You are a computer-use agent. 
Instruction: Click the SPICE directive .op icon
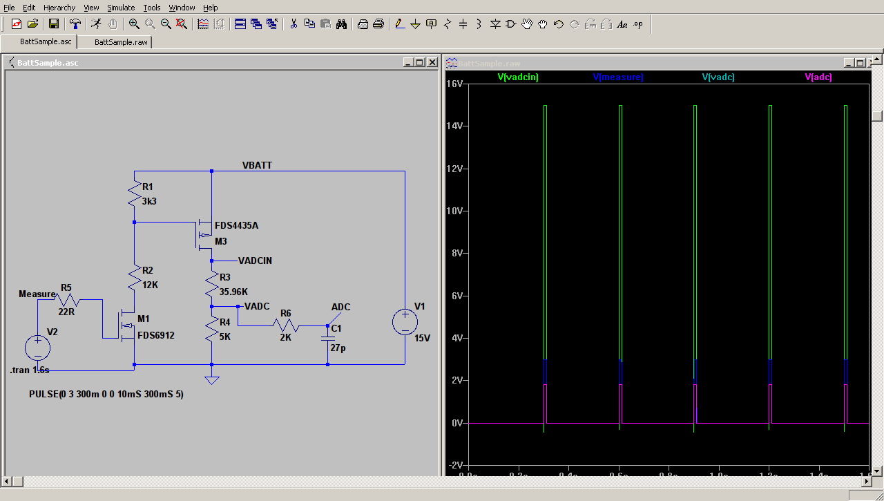coord(637,24)
